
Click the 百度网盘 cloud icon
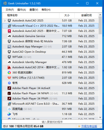pos(9,109)
